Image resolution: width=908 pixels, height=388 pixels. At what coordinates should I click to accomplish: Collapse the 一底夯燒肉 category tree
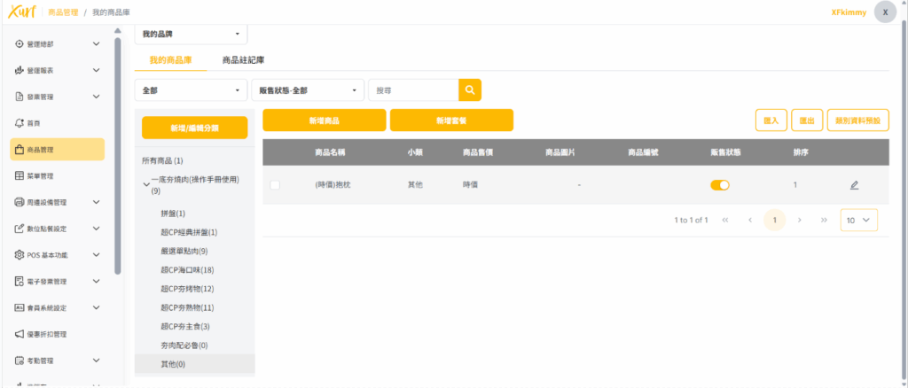coord(146,184)
